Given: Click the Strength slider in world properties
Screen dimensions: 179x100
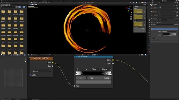Looking at the screenshot, I should (170, 36).
